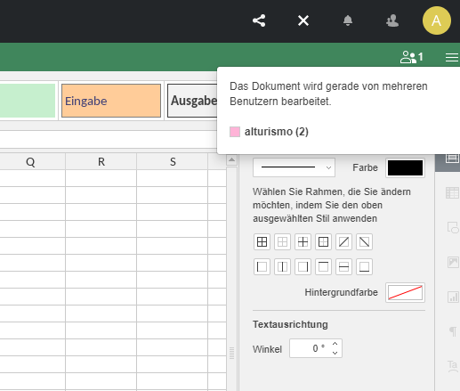Open the paragraph settings sidebar icon
The width and height of the screenshot is (460, 391).
tap(453, 331)
